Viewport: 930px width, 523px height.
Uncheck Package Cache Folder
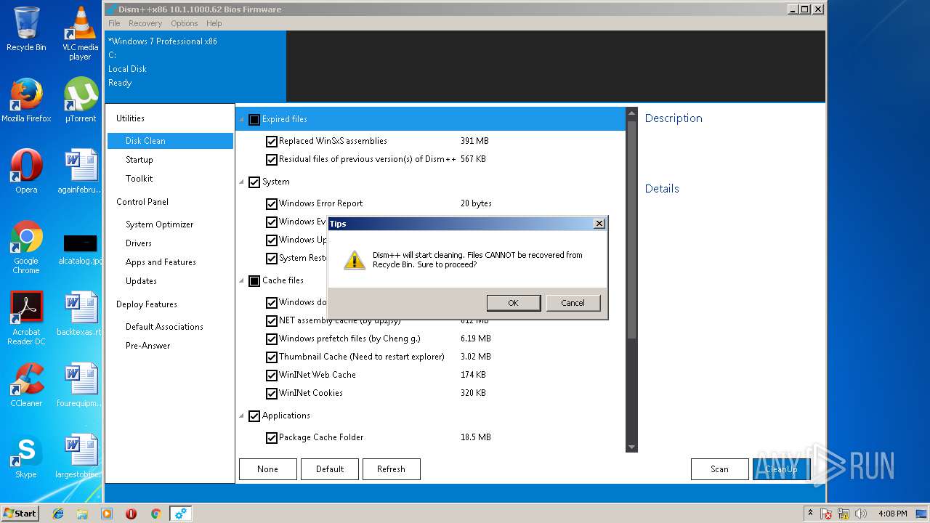[272, 438]
